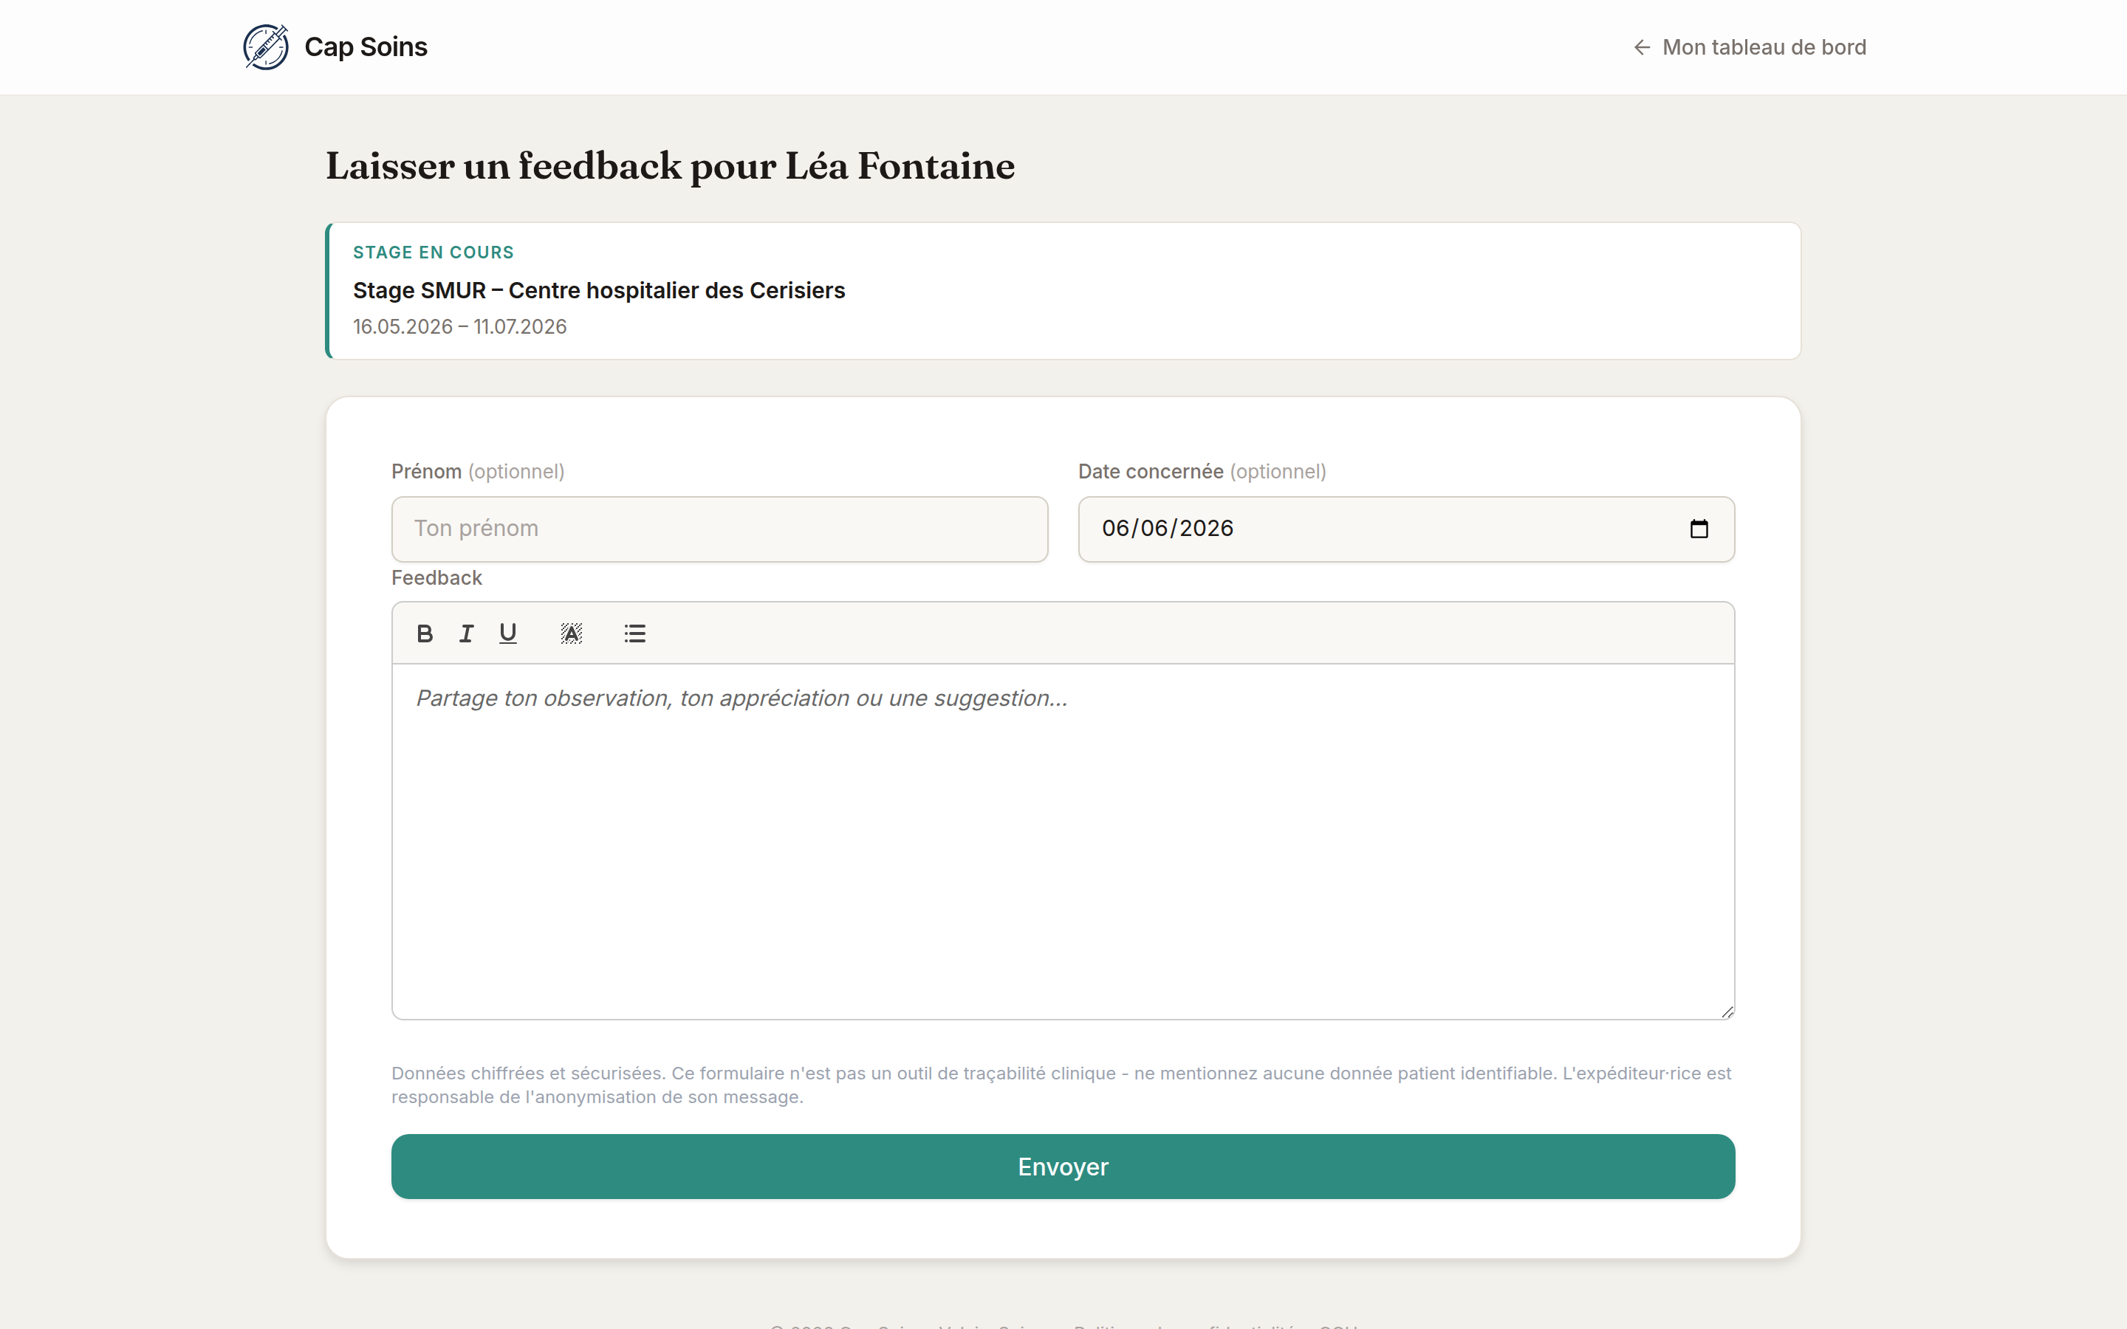Toggle underline formatting in editor toolbar
The image size is (2127, 1329).
coord(508,633)
